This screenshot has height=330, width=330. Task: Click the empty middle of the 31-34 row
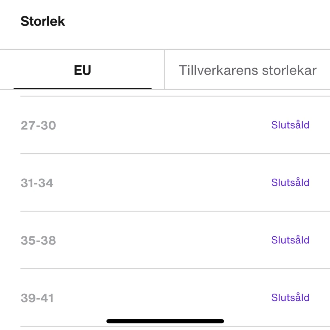click(164, 183)
